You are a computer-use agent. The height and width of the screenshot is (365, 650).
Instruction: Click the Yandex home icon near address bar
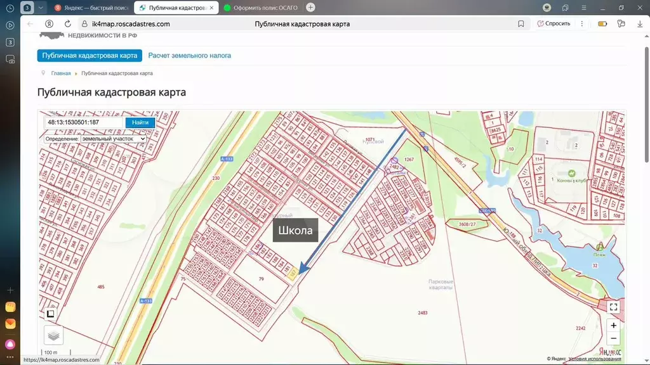[x=49, y=24]
